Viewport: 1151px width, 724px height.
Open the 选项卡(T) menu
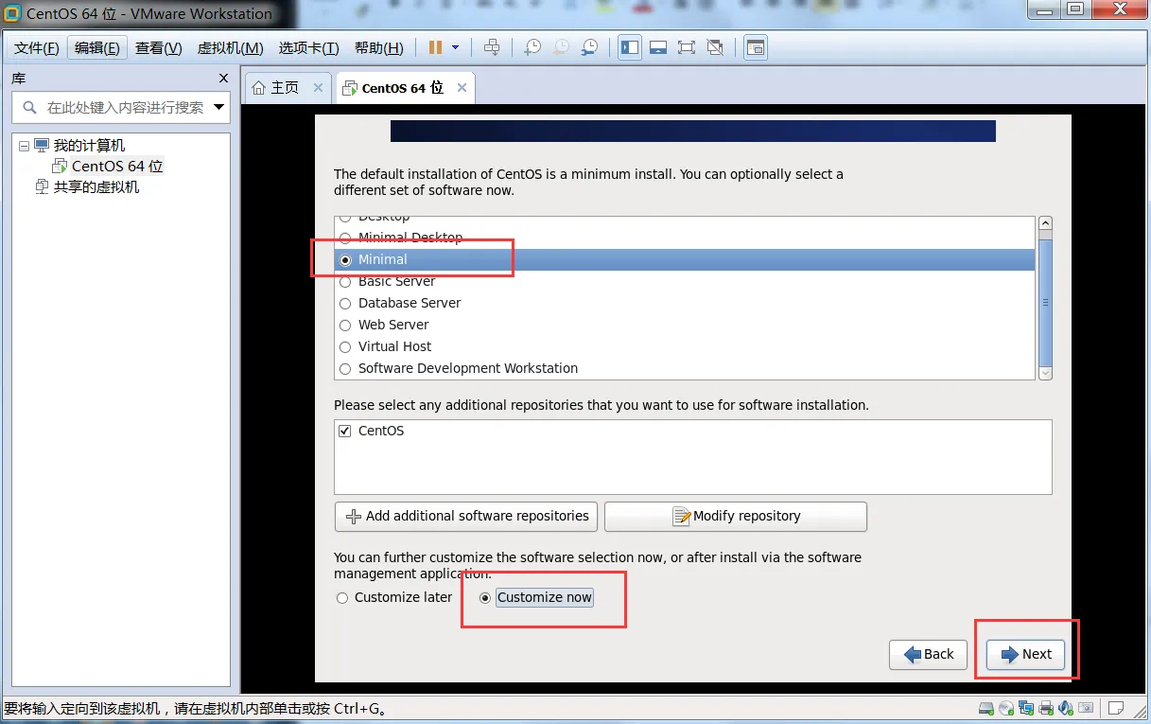[x=308, y=48]
